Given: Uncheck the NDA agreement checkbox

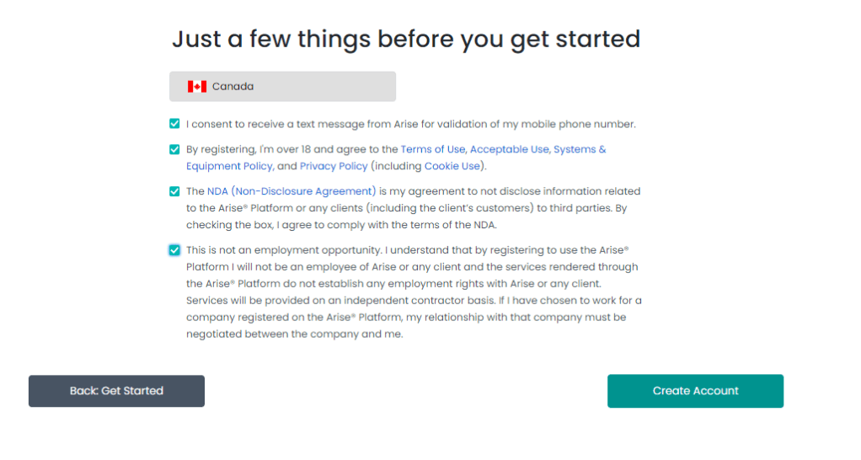Looking at the screenshot, I should (x=174, y=191).
